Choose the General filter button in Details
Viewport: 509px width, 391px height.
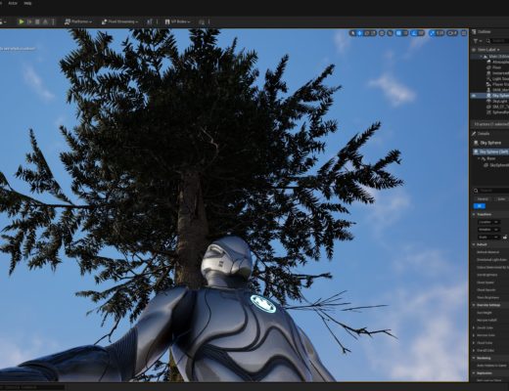[x=483, y=199]
